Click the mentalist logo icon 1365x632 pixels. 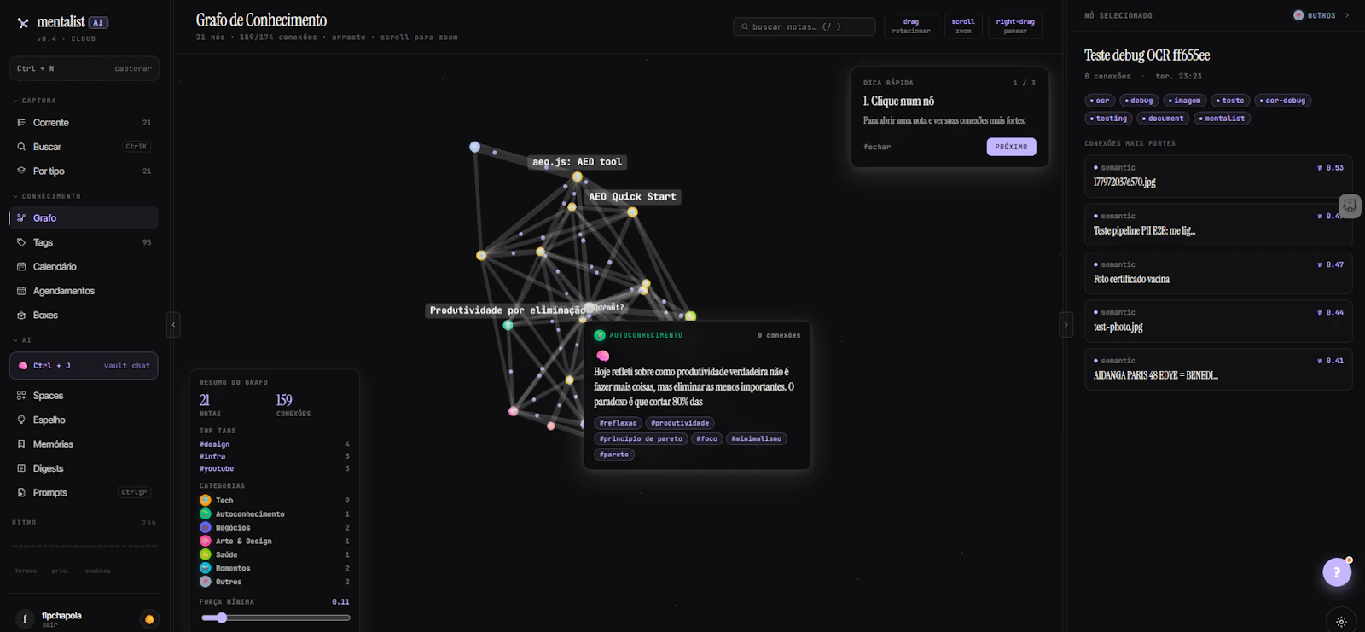click(23, 23)
